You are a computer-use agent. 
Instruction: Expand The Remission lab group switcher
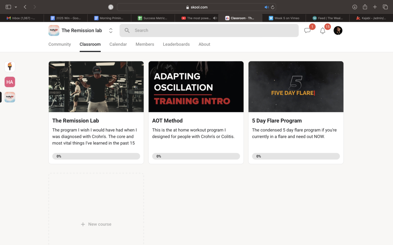coord(111,30)
